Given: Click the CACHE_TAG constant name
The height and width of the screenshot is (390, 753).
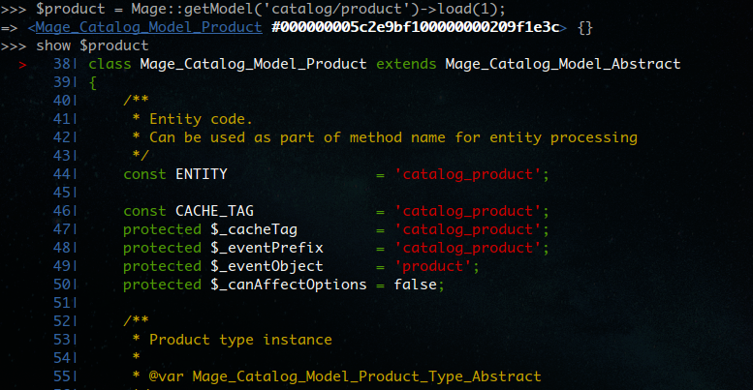Looking at the screenshot, I should (214, 211).
